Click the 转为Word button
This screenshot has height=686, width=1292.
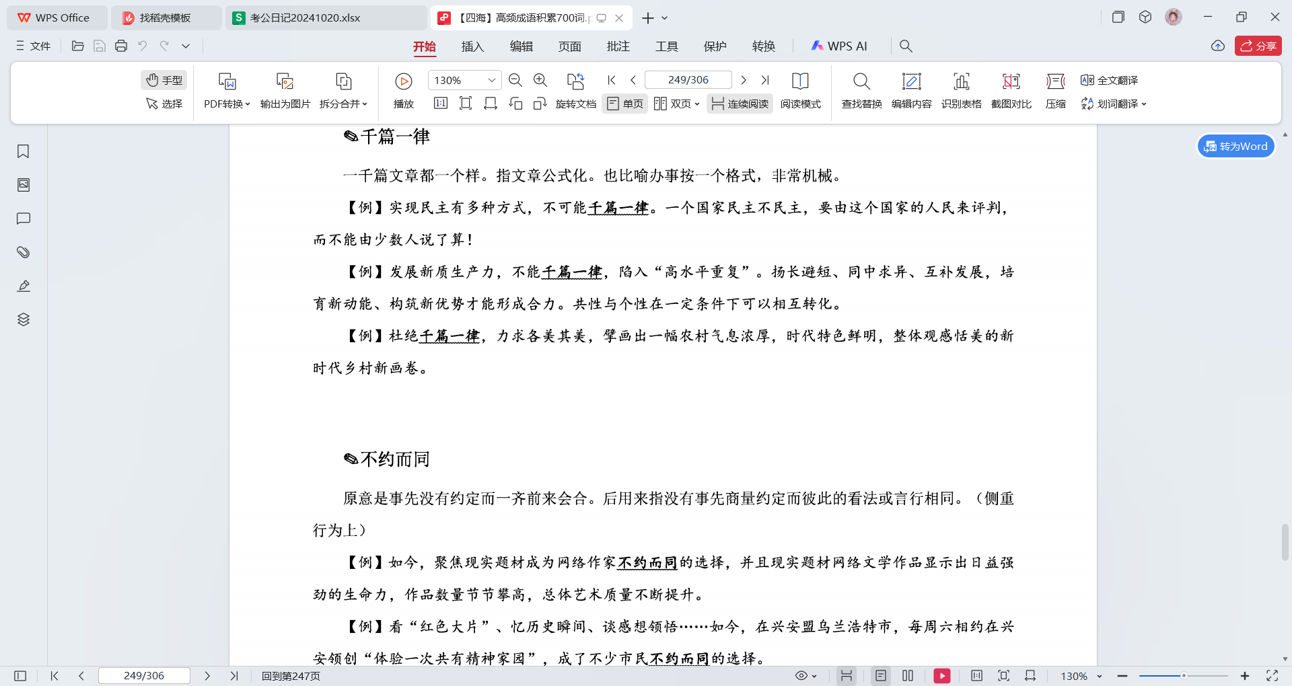click(1235, 146)
